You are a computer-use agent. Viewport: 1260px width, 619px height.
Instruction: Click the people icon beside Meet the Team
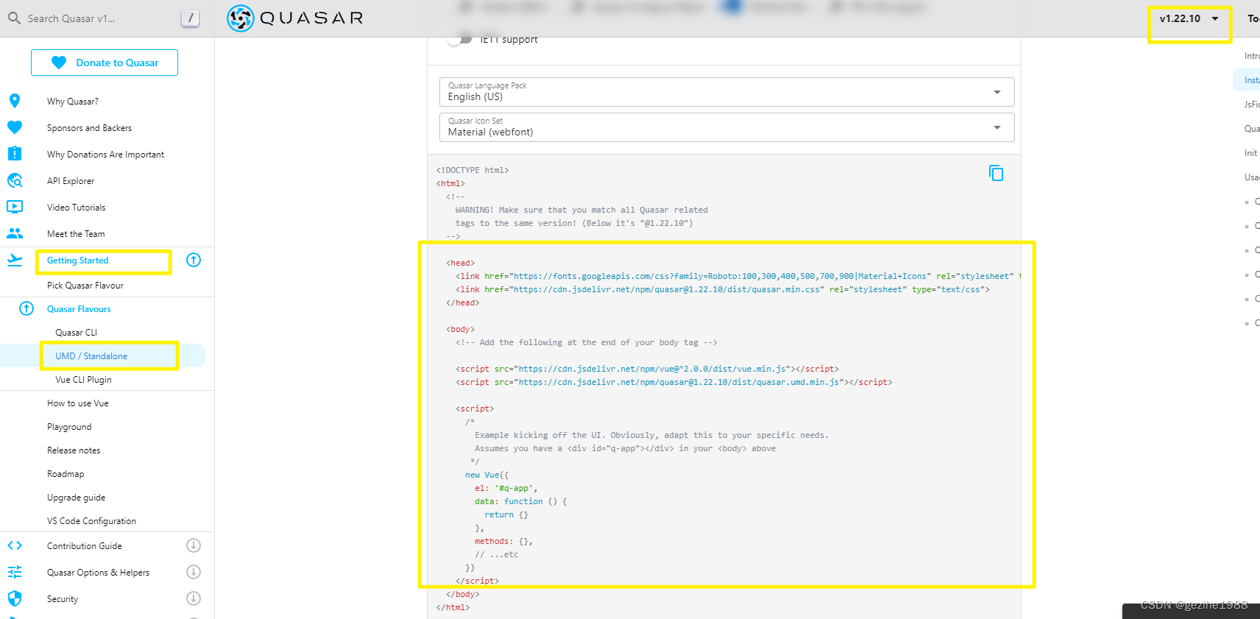click(x=15, y=233)
